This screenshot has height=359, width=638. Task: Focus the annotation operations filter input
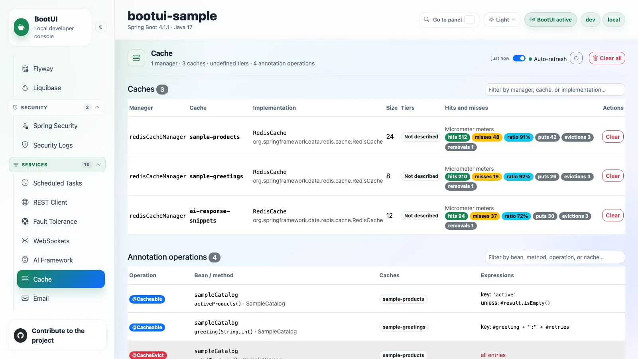click(x=555, y=257)
